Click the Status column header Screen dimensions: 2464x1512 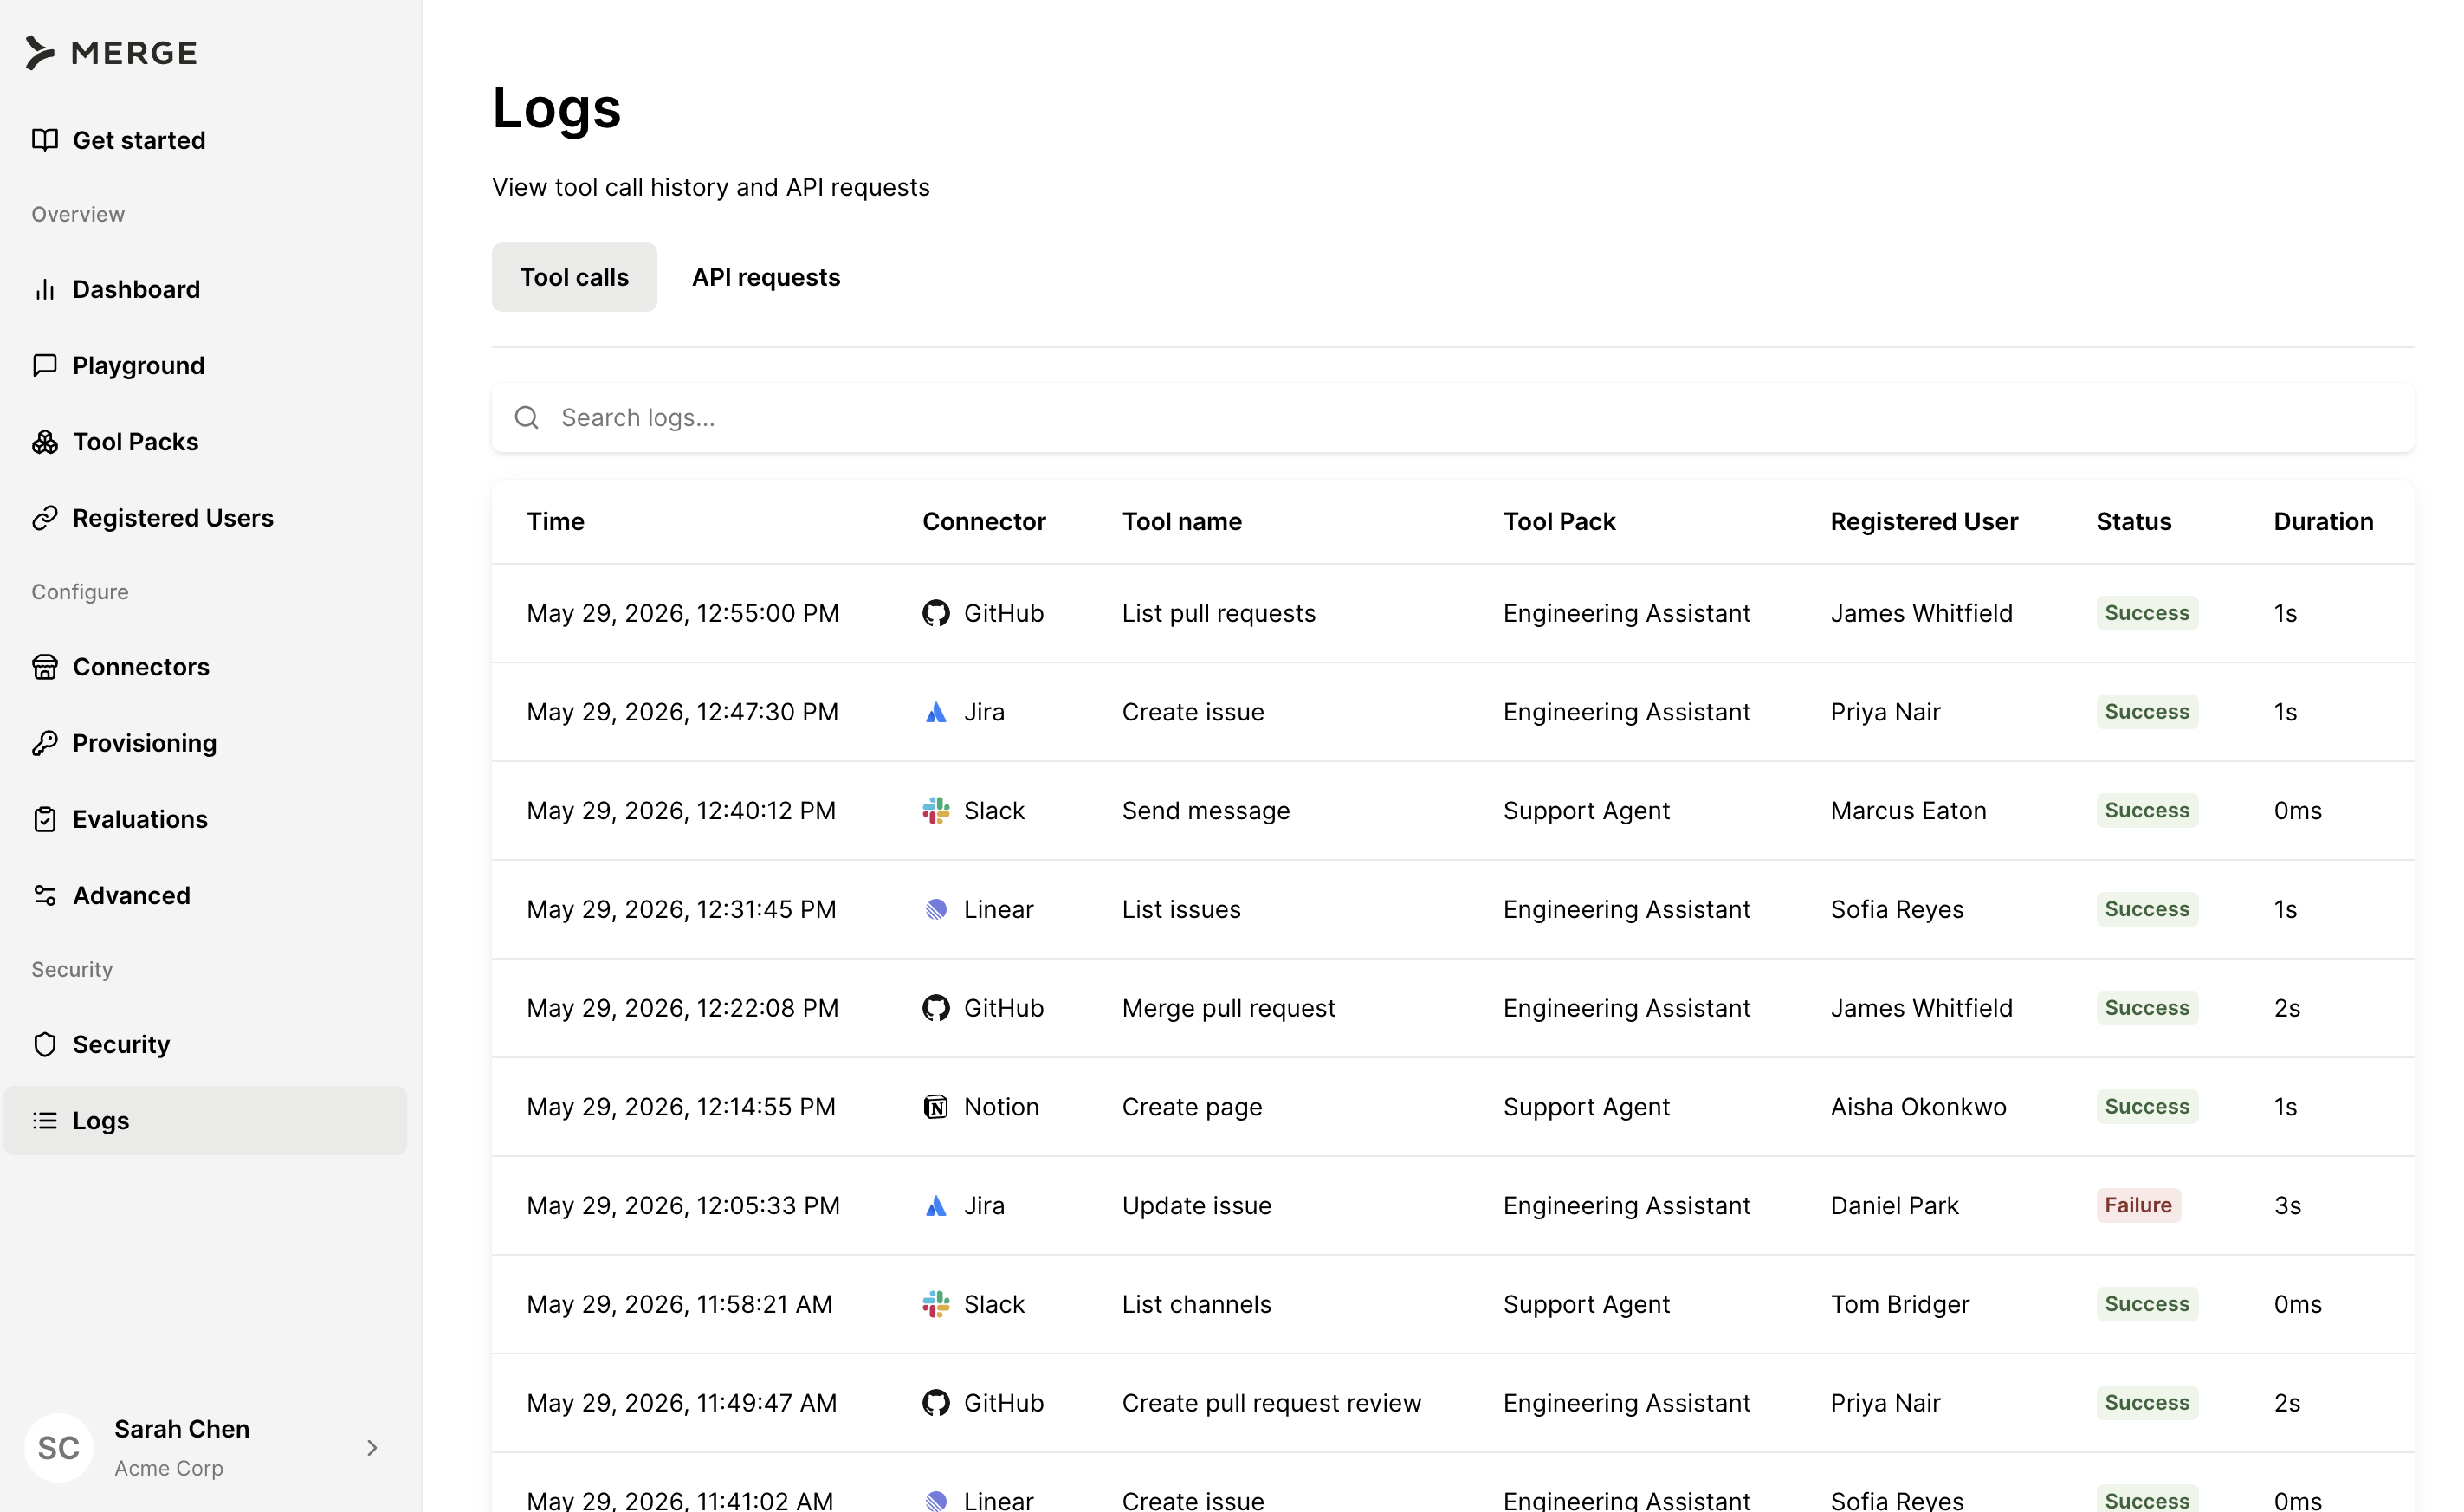(x=2133, y=521)
